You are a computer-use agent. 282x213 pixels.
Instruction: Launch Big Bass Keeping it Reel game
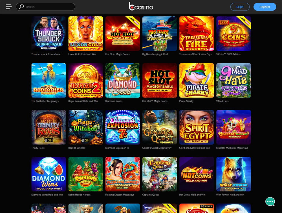pos(160,34)
